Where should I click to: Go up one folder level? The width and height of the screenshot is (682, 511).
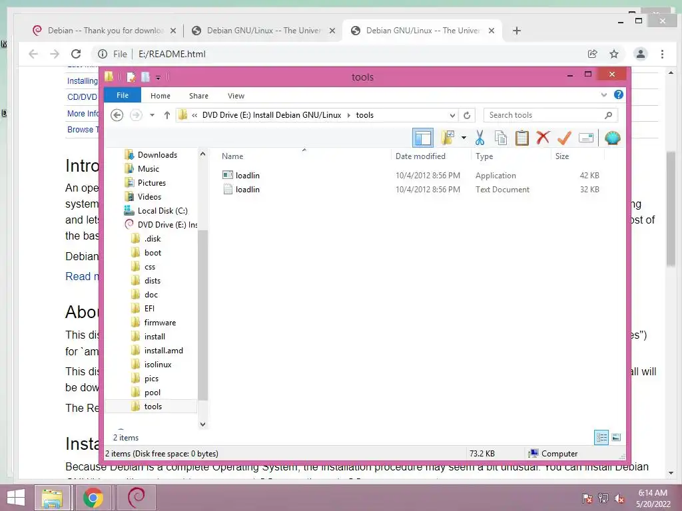pos(167,115)
